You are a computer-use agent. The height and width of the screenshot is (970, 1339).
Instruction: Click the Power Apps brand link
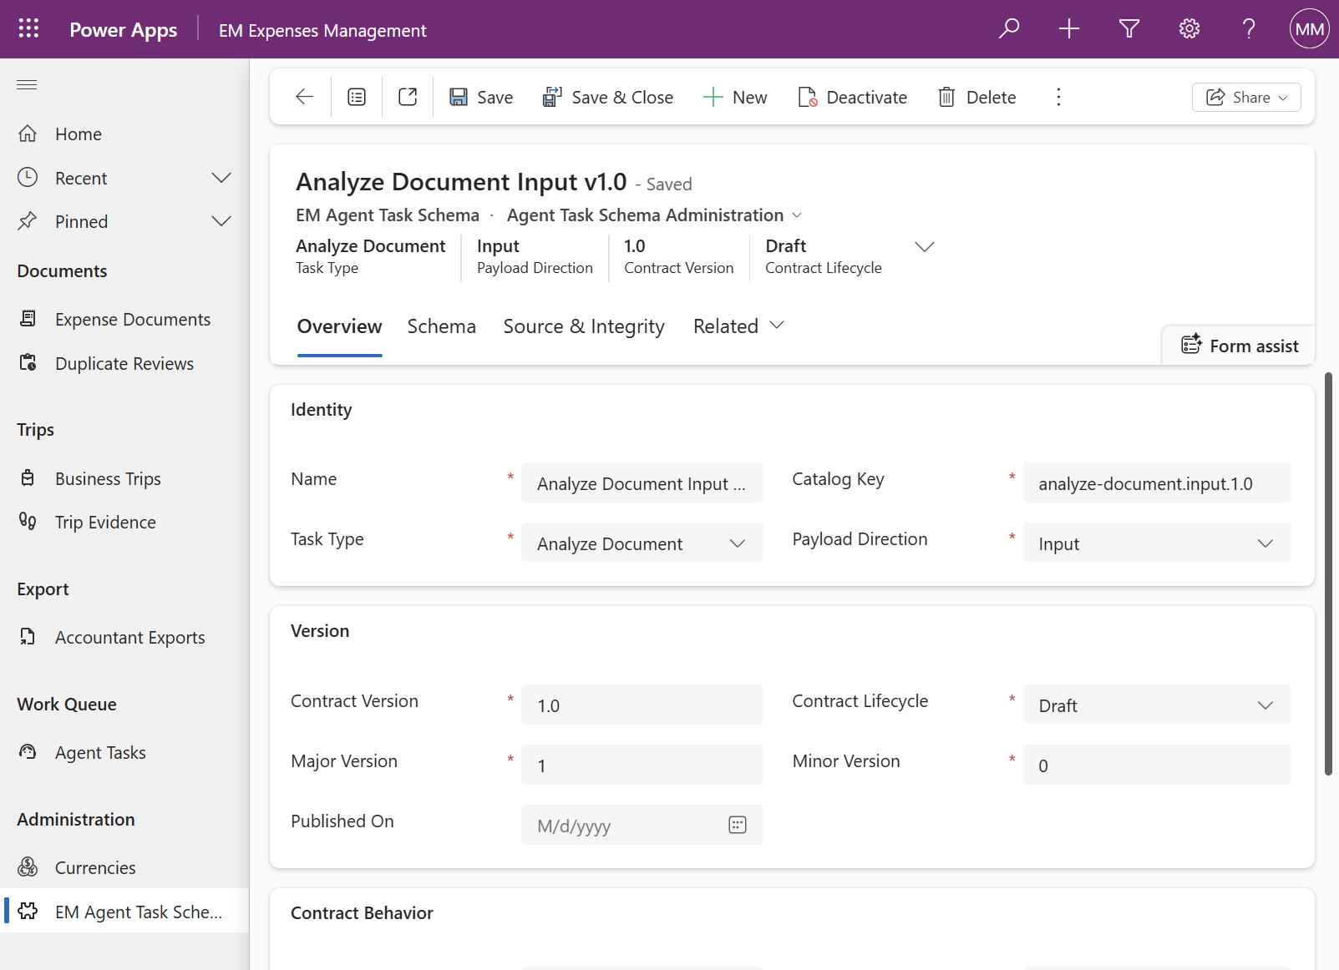pyautogui.click(x=123, y=30)
